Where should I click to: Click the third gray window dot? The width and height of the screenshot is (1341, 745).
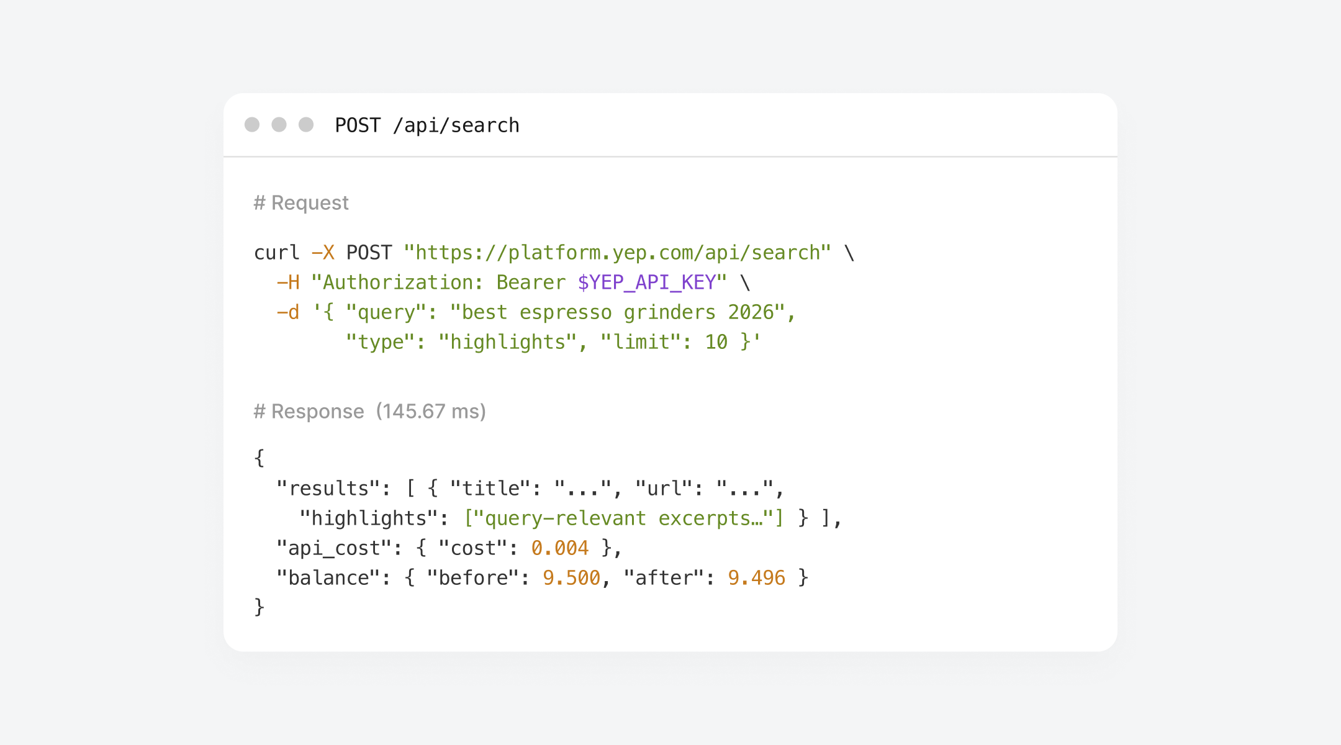[306, 125]
